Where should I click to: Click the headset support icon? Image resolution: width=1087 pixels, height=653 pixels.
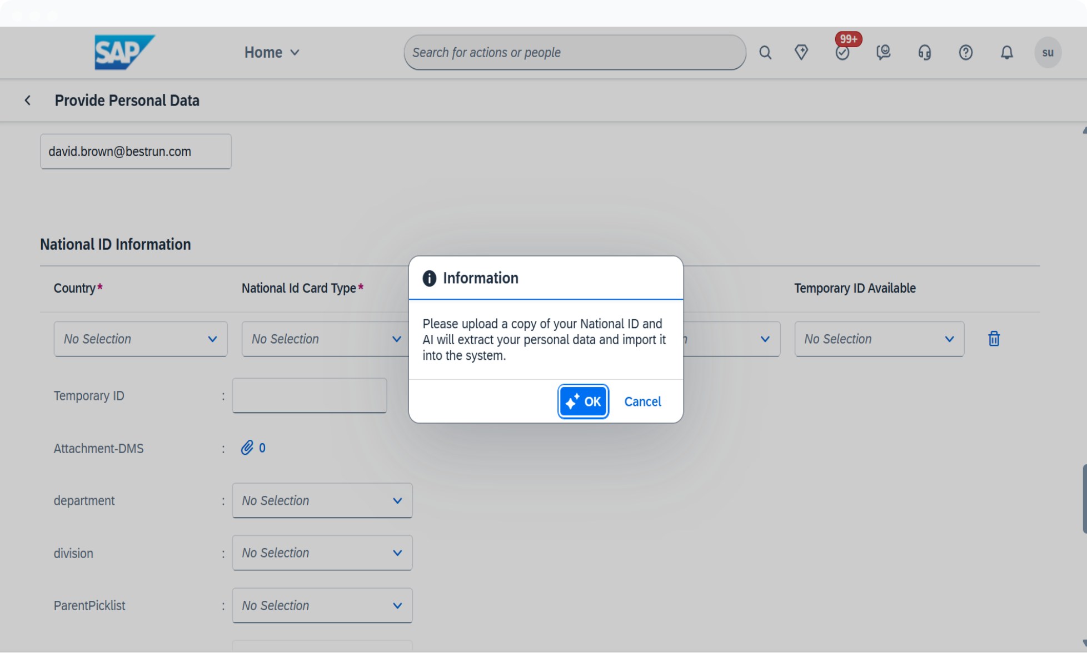(924, 52)
